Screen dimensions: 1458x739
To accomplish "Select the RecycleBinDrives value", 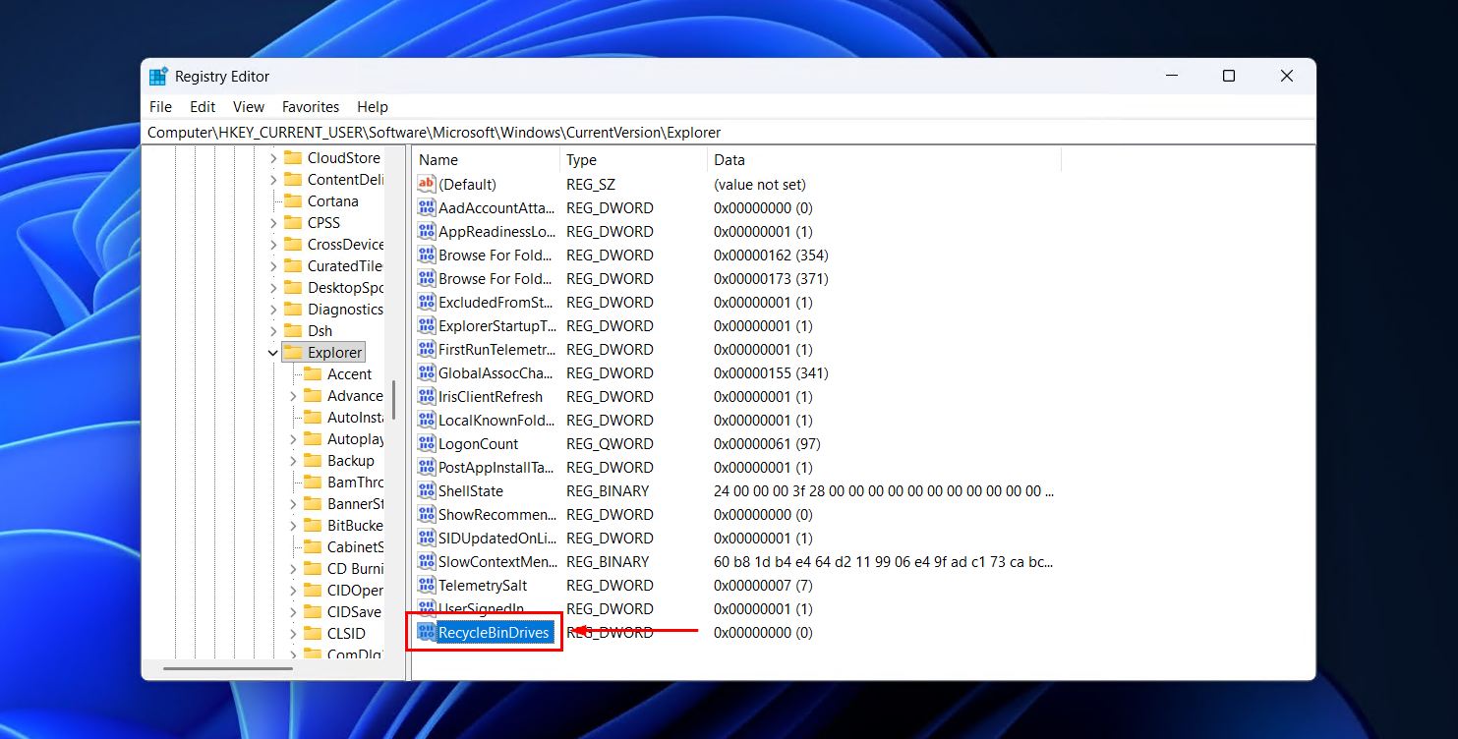I will click(x=494, y=632).
